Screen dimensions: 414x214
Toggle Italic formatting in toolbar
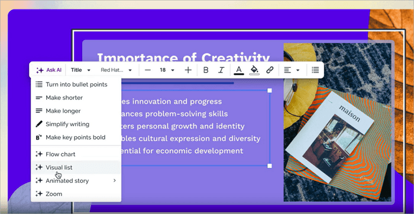[221, 70]
